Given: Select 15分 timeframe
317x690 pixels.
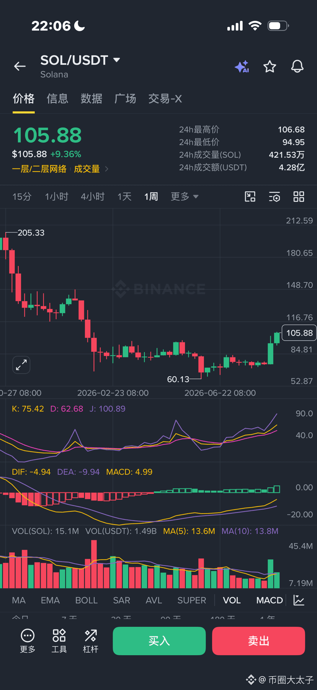Looking at the screenshot, I should click(x=22, y=197).
